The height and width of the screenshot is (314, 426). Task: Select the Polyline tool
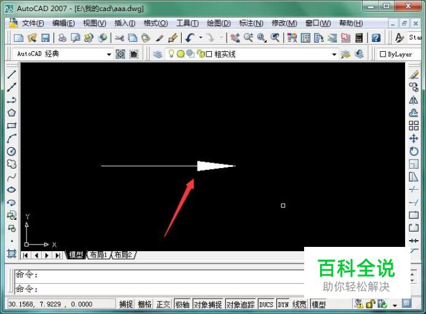pos(12,100)
